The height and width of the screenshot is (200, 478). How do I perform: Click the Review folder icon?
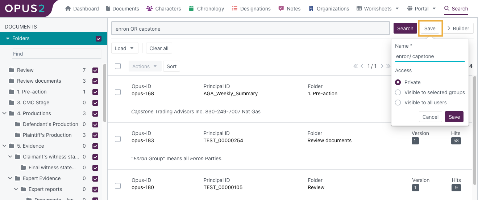[x=12, y=70]
